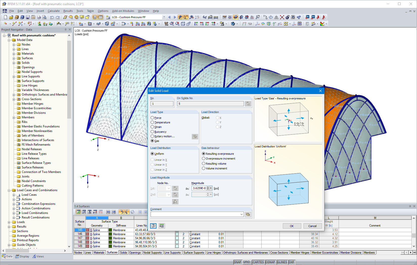The image size is (417, 265).
Task: Click the Redo arrow icon
Action: pos(58,17)
